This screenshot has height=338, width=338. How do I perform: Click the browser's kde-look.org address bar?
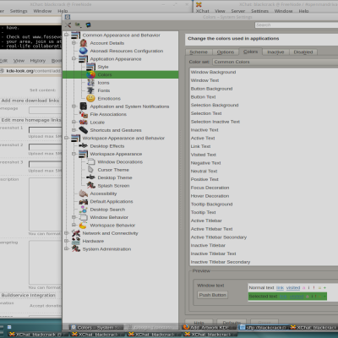31,71
